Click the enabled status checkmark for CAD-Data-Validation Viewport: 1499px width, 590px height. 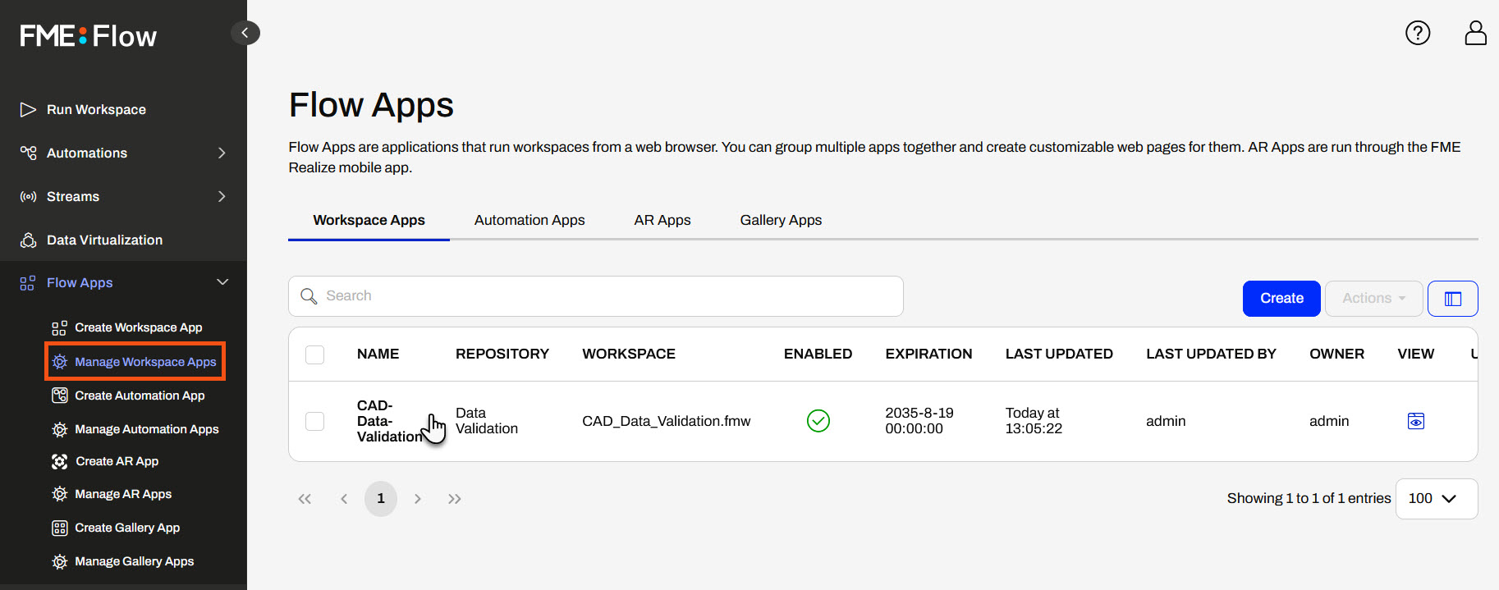tap(818, 421)
